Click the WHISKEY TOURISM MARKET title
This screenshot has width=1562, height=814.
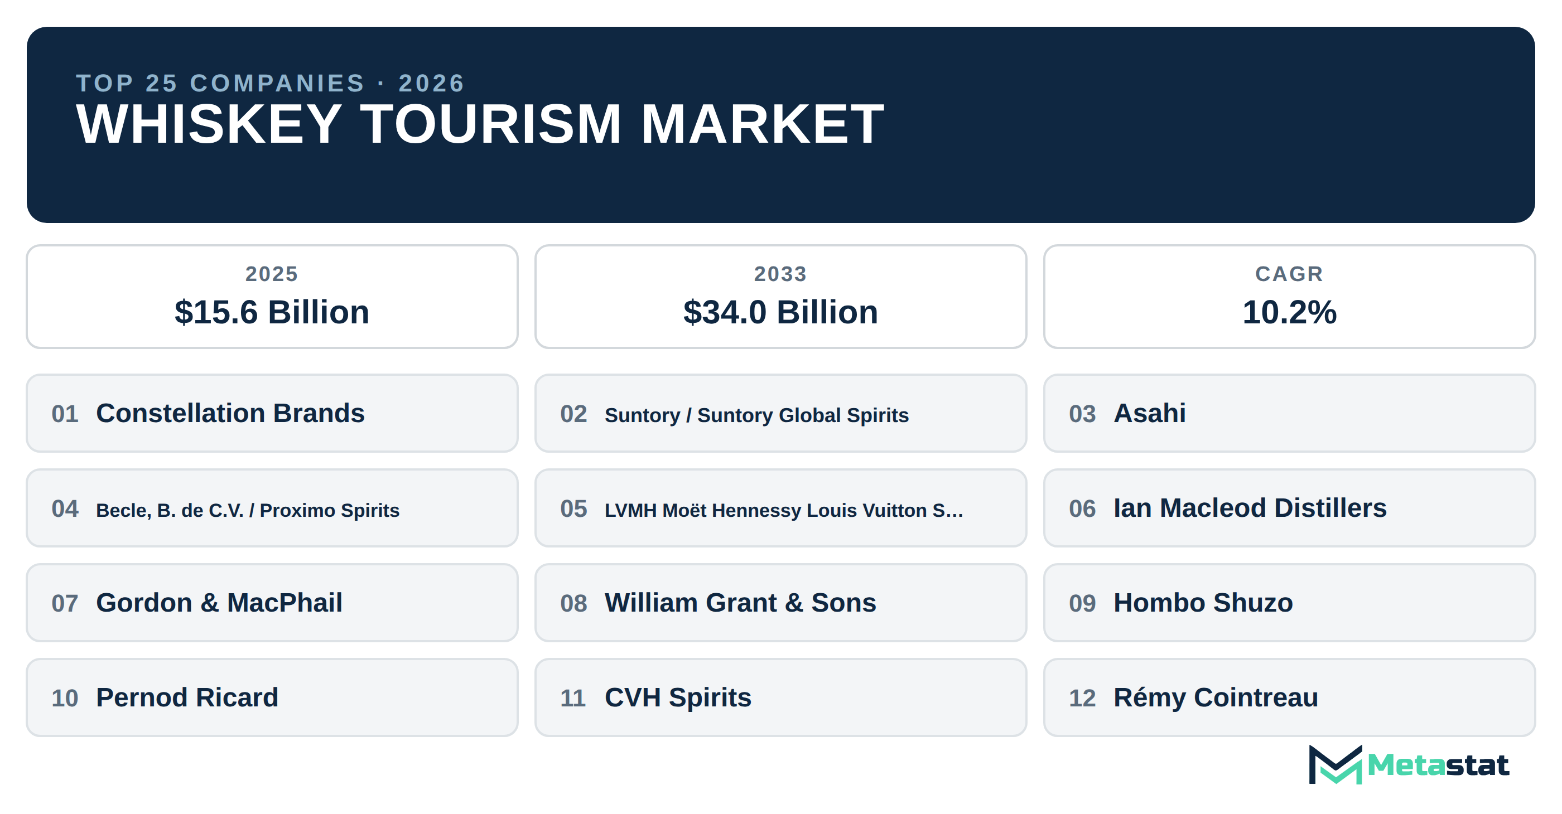[480, 124]
